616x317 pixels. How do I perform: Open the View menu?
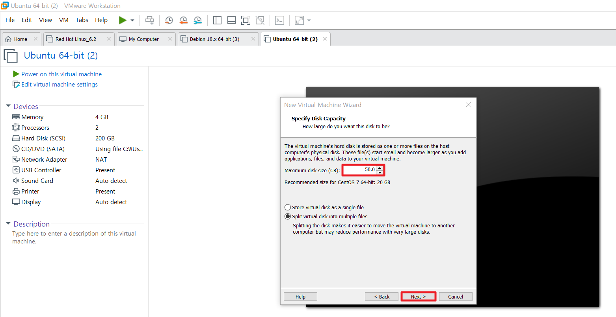[45, 20]
